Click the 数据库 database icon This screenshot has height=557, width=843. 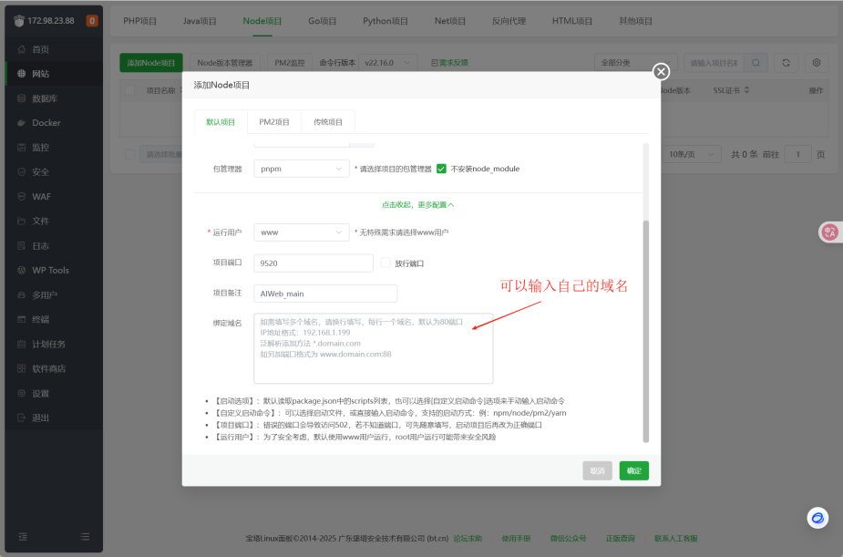pyautogui.click(x=22, y=98)
